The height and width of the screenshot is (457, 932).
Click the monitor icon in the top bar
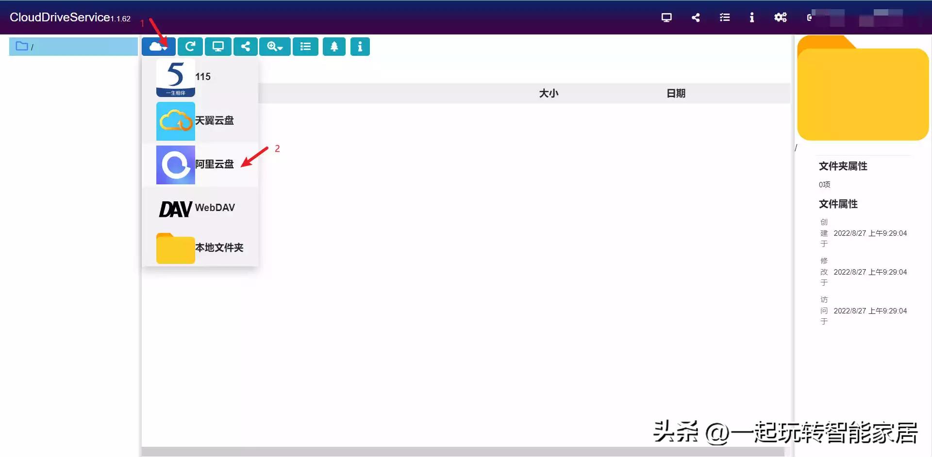[666, 17]
